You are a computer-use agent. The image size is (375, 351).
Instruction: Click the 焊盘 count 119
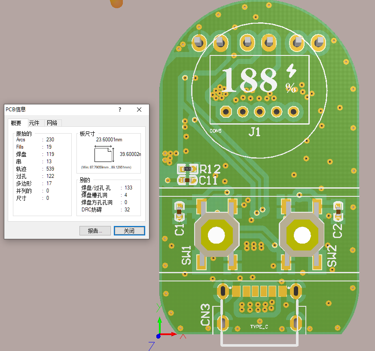[x=50, y=154]
